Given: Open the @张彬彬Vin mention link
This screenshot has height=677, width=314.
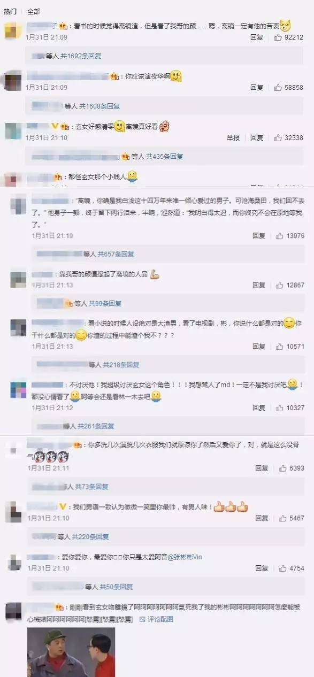Looking at the screenshot, I should pyautogui.click(x=185, y=557).
